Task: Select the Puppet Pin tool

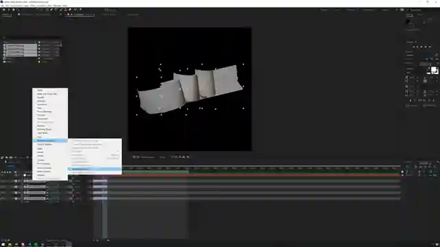Action: point(80,10)
